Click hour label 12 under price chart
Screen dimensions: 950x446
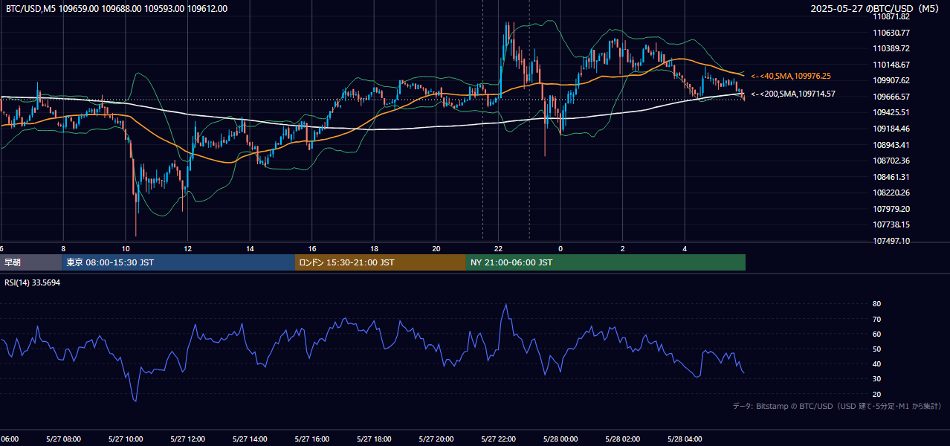[x=188, y=249]
